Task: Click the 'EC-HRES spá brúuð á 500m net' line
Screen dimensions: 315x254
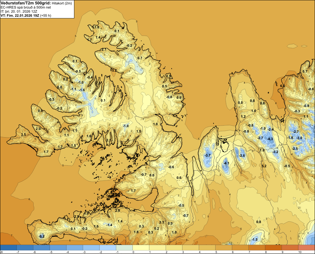Action: pos(26,7)
